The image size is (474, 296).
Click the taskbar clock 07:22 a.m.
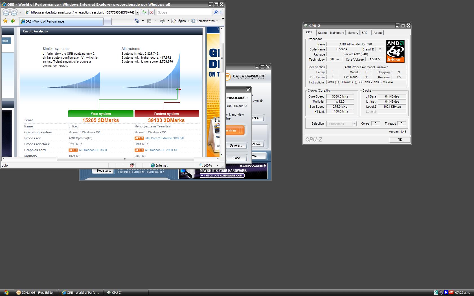[462, 293]
